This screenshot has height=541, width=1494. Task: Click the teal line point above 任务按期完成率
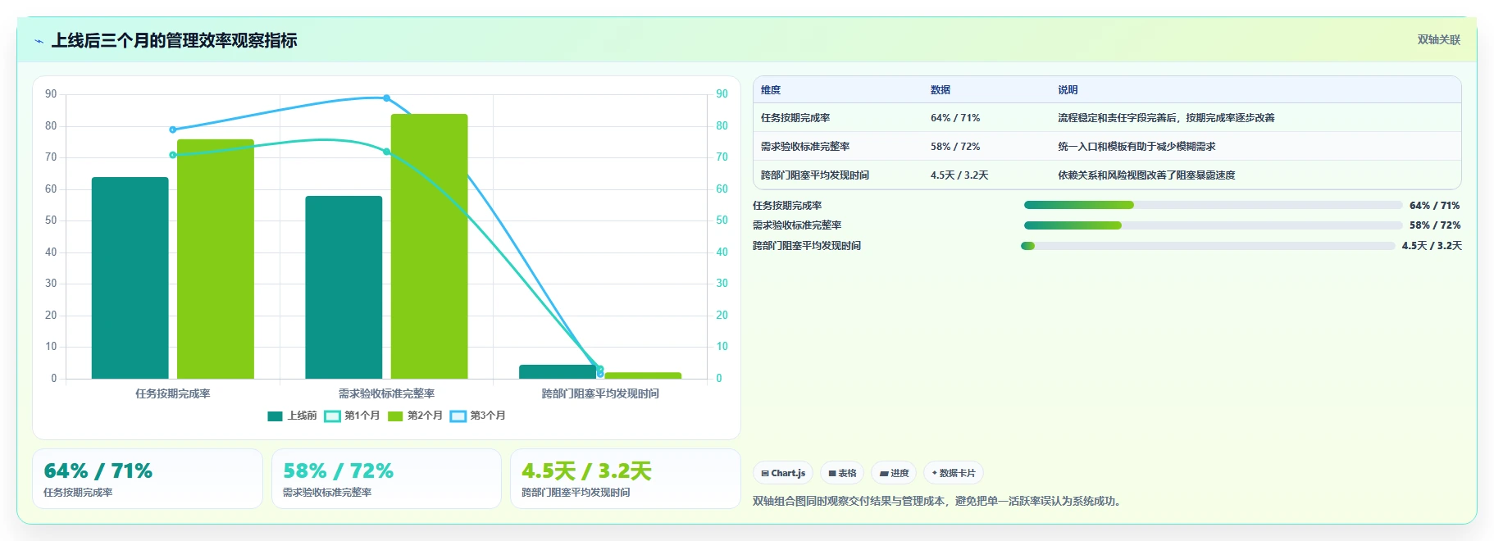tap(172, 155)
